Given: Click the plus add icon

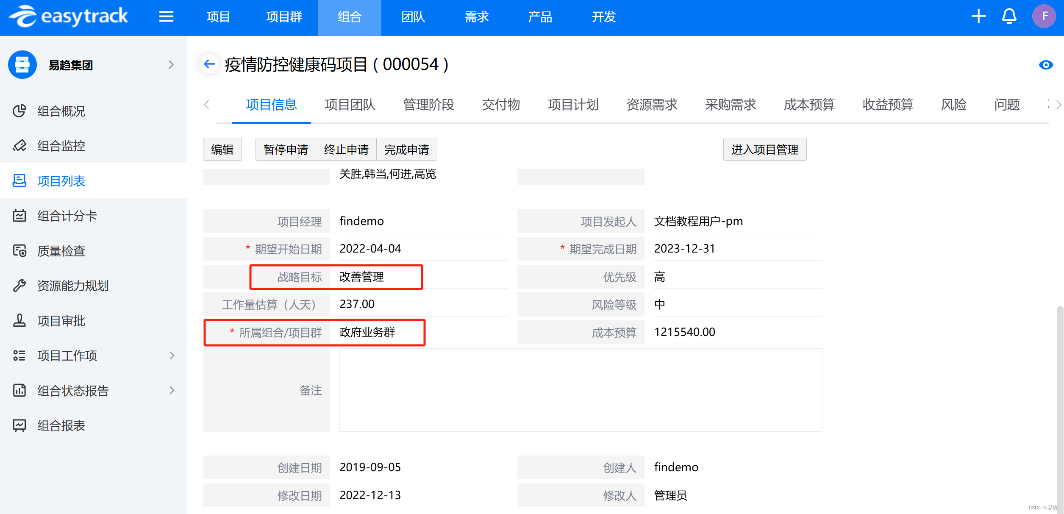Looking at the screenshot, I should click(978, 17).
